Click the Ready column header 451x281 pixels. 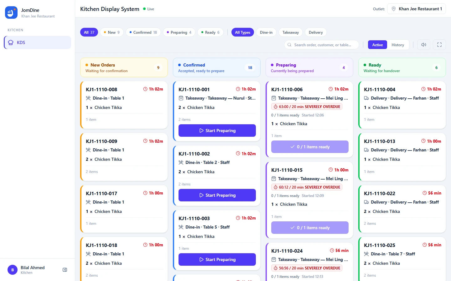click(402, 67)
